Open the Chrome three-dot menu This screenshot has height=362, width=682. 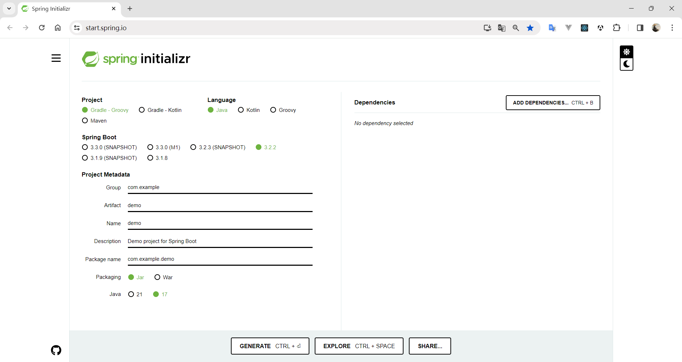[672, 28]
